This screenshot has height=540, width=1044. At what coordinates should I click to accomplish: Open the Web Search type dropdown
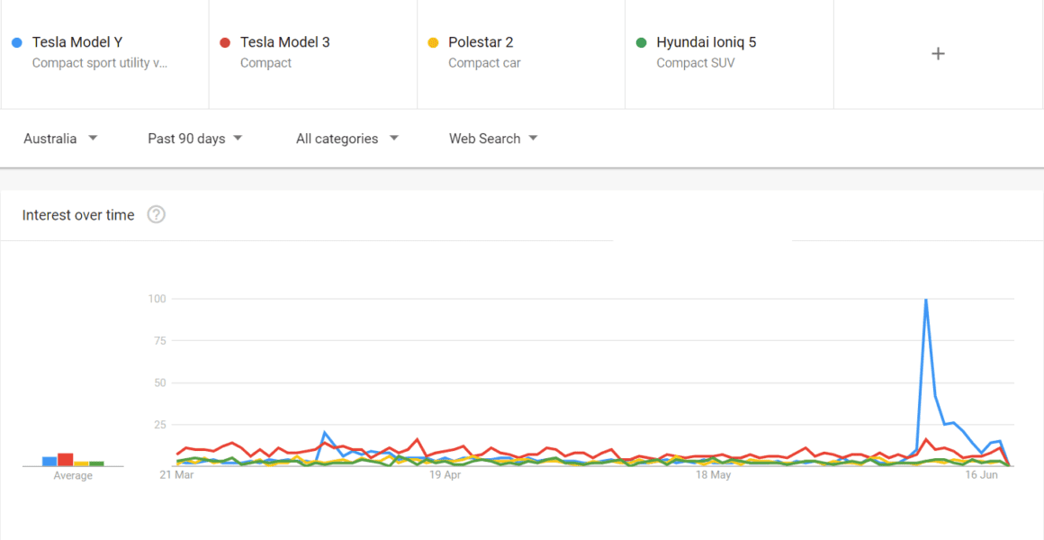click(x=493, y=138)
